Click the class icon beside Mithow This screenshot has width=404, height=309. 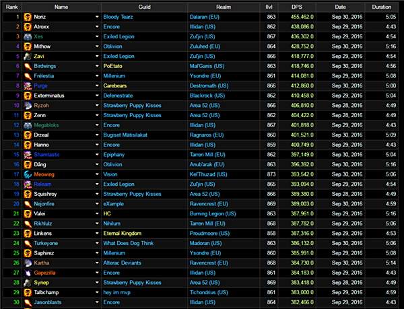click(28, 46)
